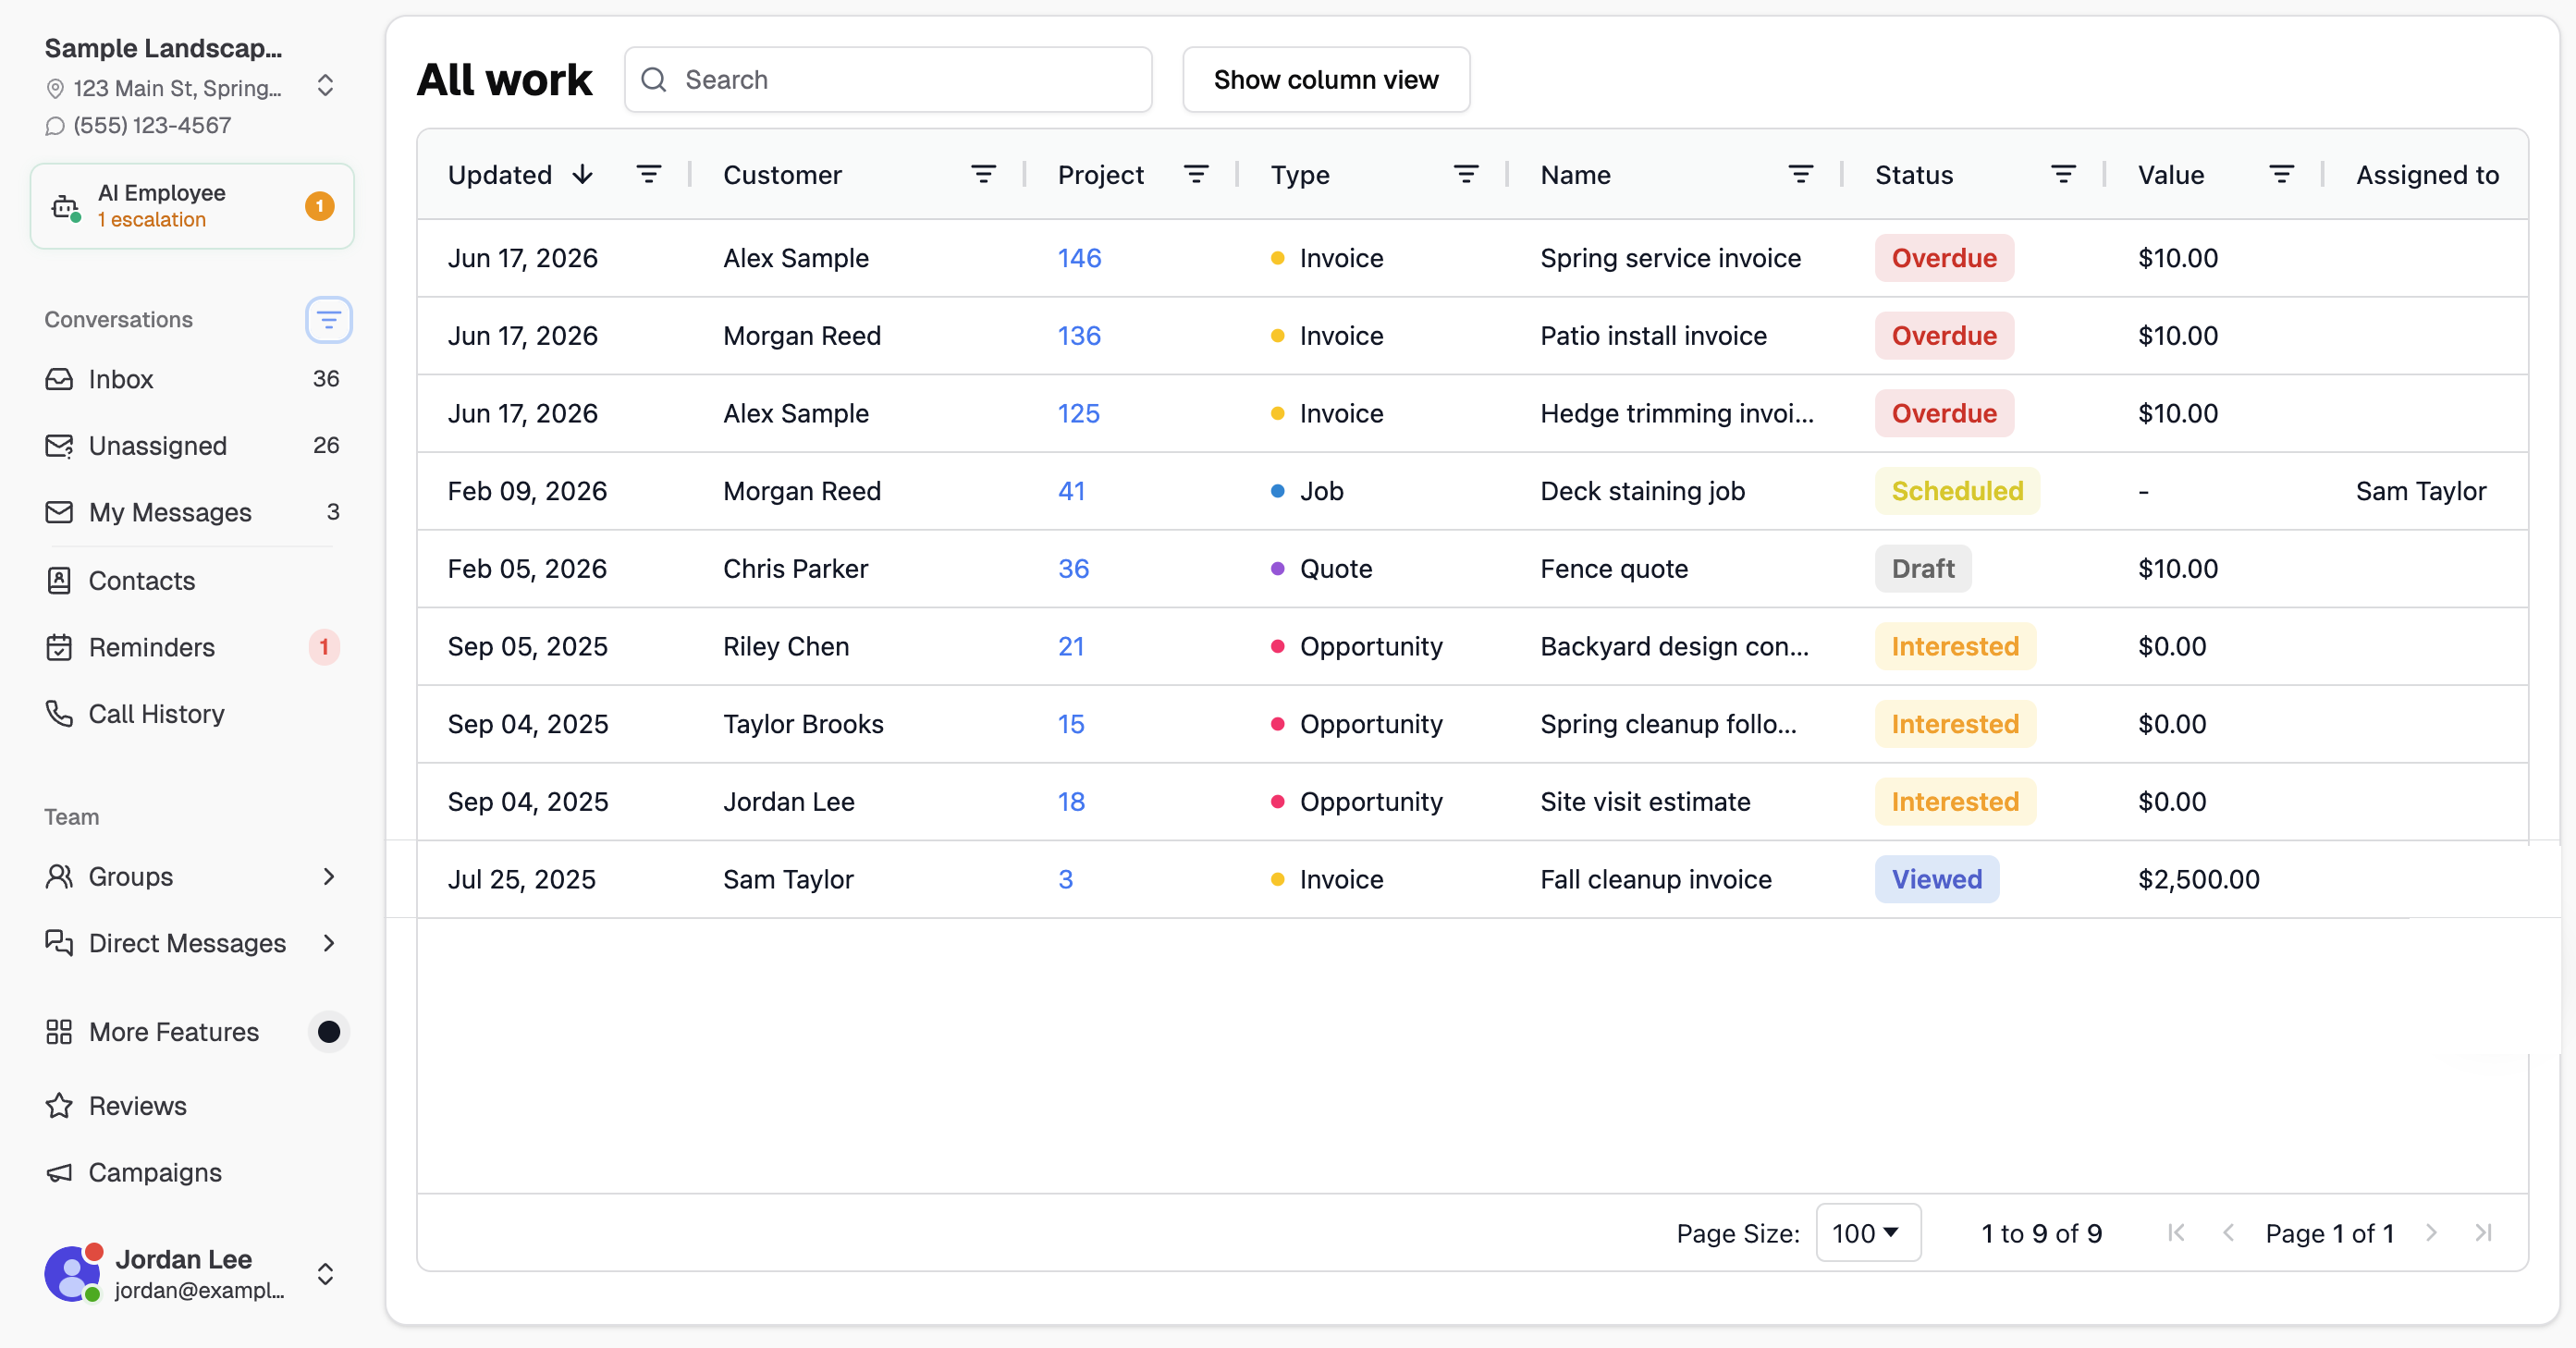Go to the next page arrow
Image resolution: width=2576 pixels, height=1348 pixels.
click(2431, 1233)
